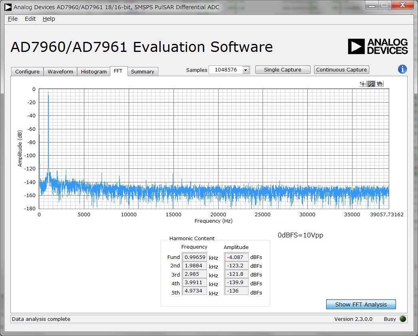The image size is (418, 336).
Task: Click the Busy status LED indicator
Action: (x=403, y=319)
